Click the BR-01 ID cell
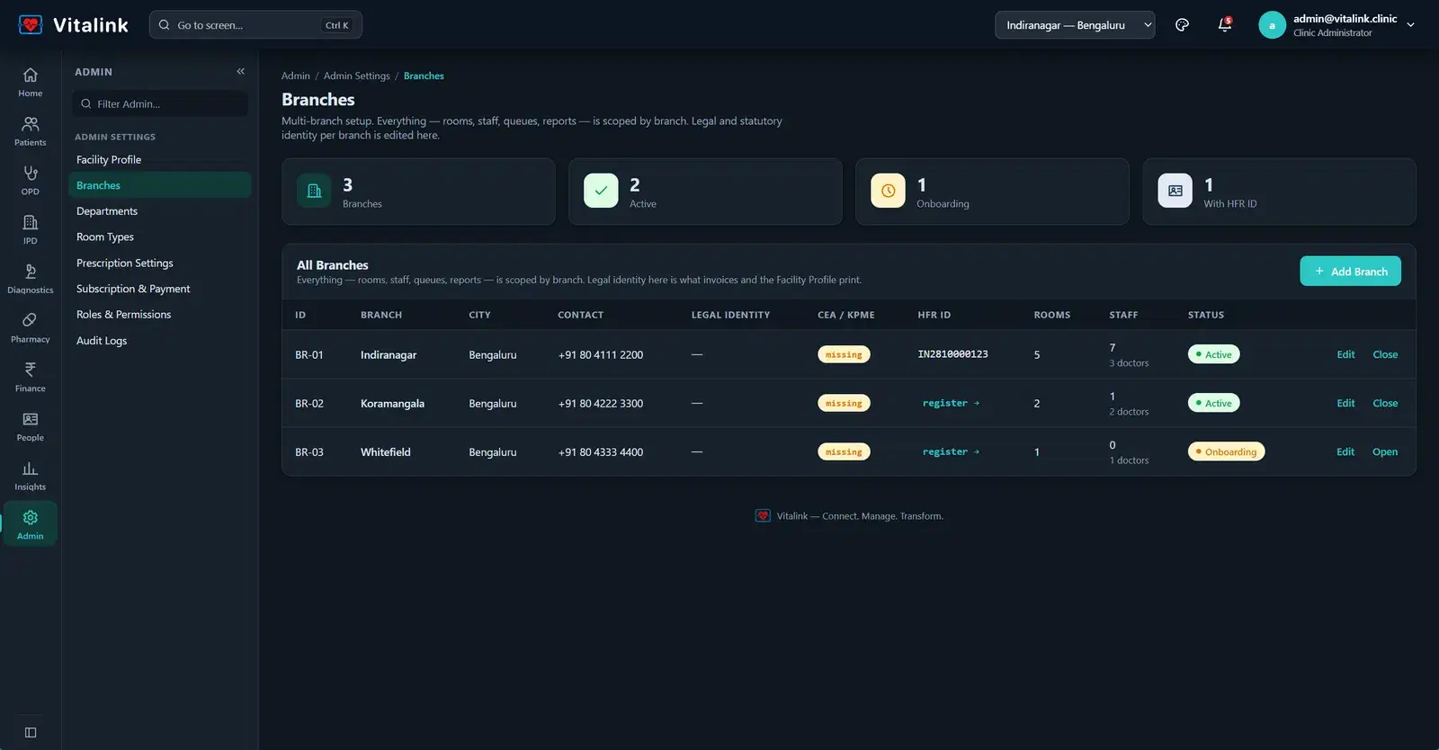Viewport: 1439px width, 750px height. pos(308,354)
